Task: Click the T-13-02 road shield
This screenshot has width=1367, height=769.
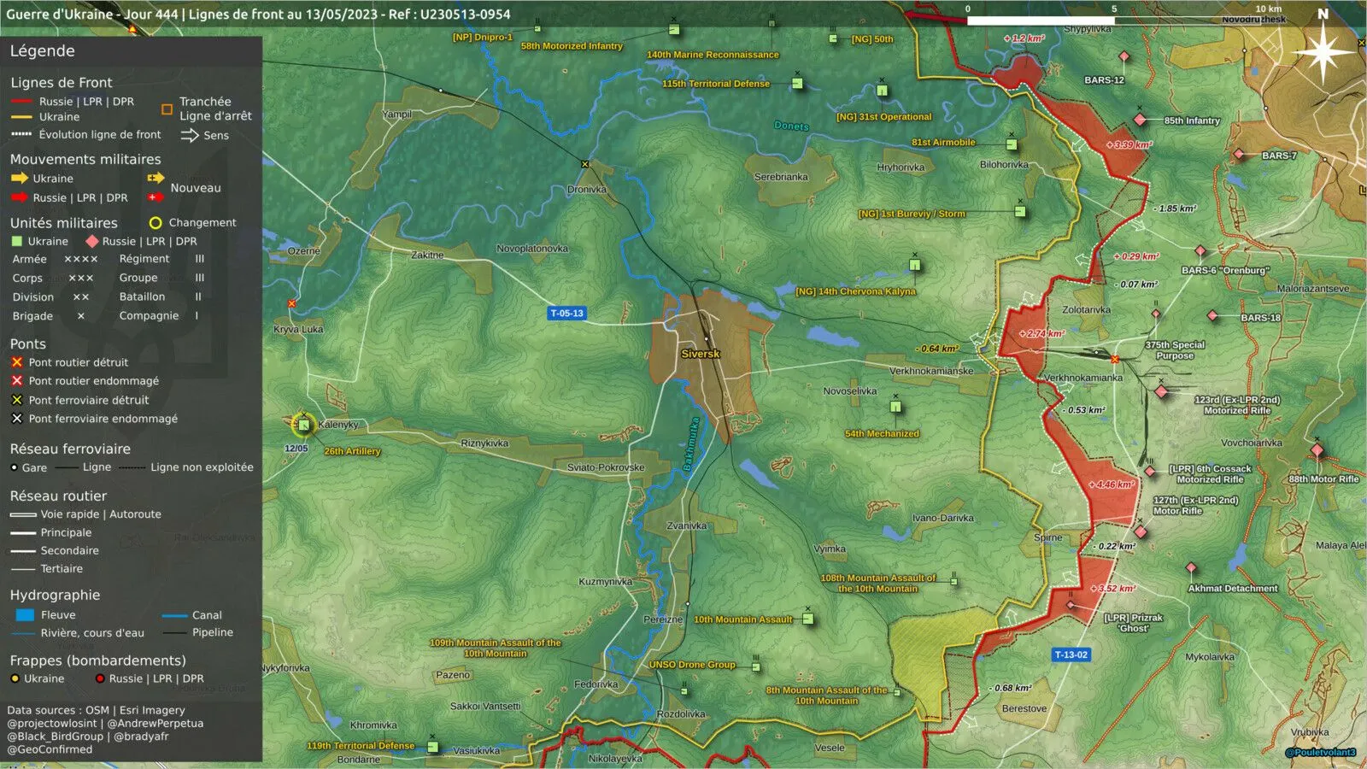Action: [x=1071, y=655]
